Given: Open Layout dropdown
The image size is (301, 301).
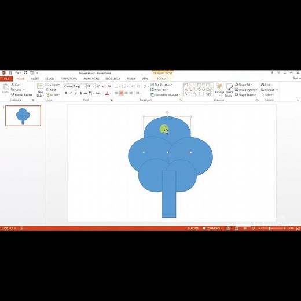Looking at the screenshot, I should click(53, 85).
